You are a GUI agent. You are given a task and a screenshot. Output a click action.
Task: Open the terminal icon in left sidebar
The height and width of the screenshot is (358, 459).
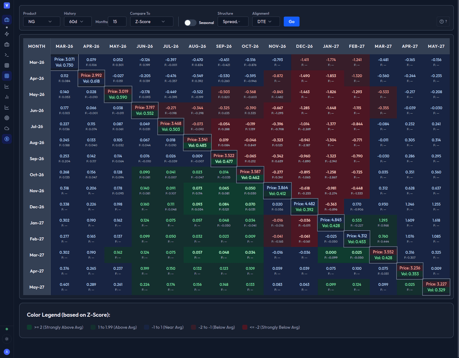pyautogui.click(x=7, y=55)
